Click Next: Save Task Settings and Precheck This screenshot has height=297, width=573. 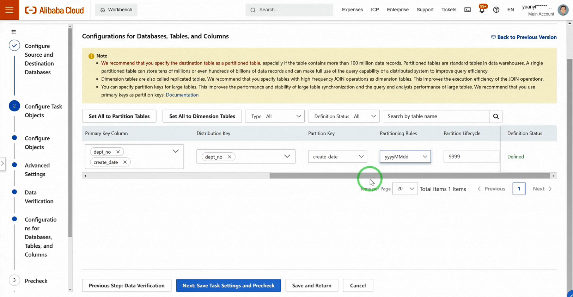point(228,286)
